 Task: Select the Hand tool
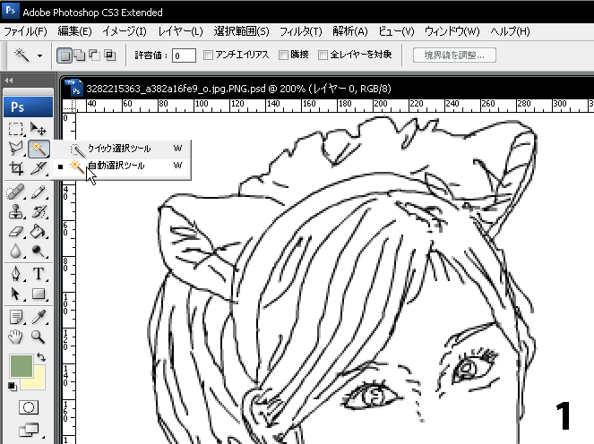(x=15, y=337)
